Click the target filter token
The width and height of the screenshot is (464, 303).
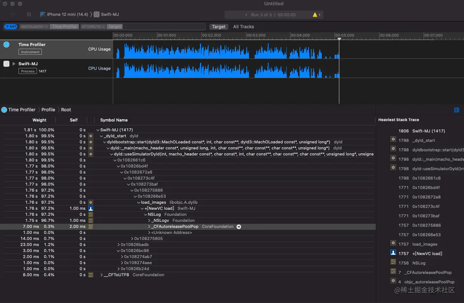(x=115, y=27)
